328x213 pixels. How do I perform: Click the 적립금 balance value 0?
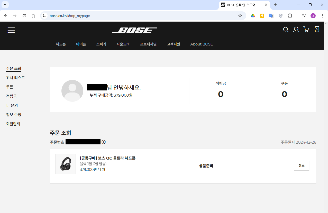pyautogui.click(x=221, y=94)
